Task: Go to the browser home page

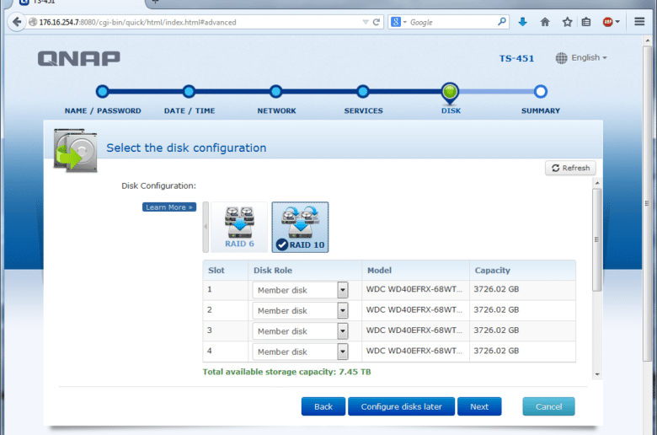Action: (x=545, y=22)
